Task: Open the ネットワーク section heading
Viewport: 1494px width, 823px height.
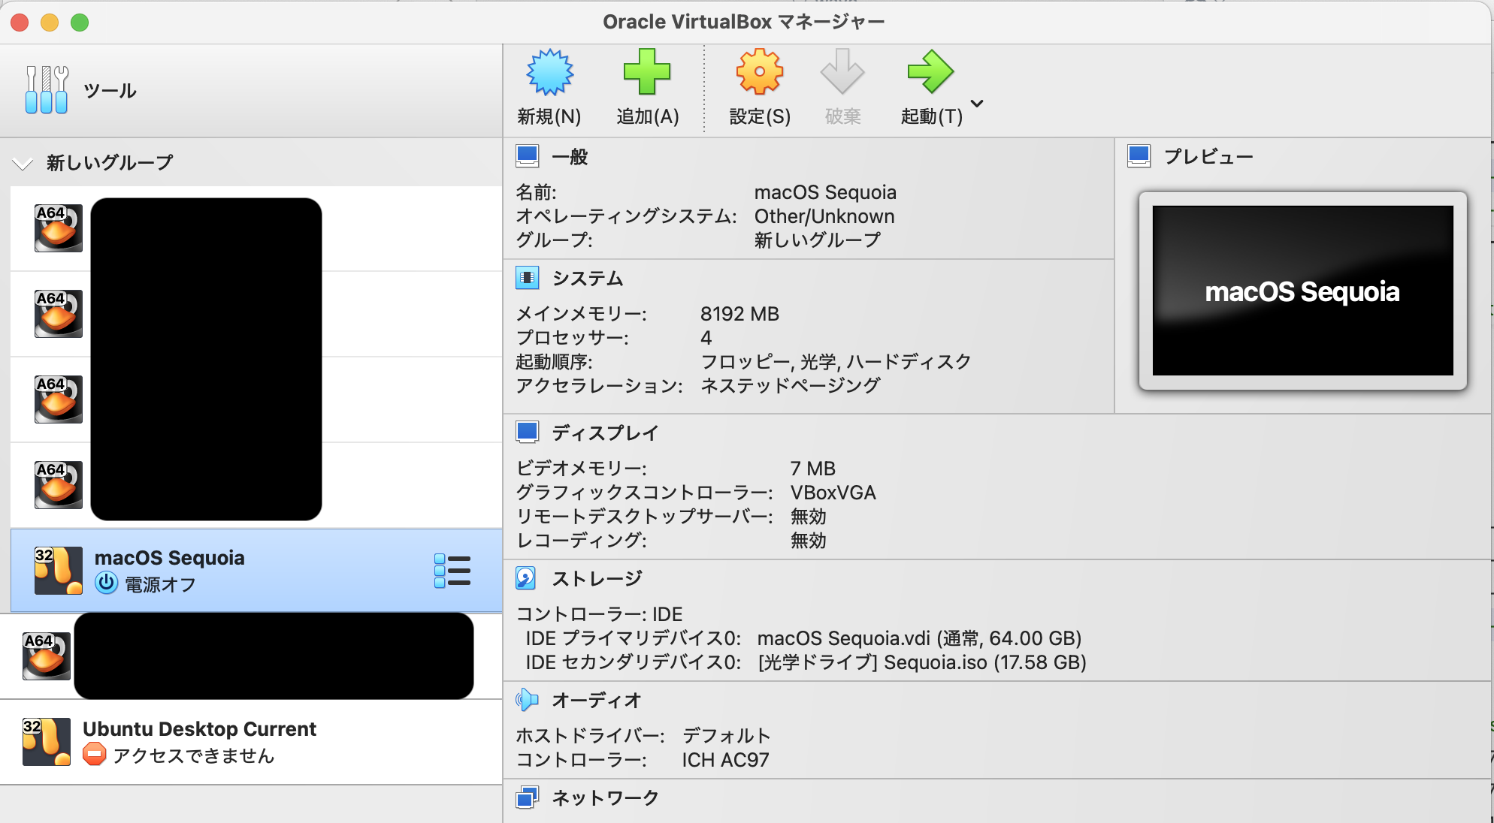Action: (605, 798)
